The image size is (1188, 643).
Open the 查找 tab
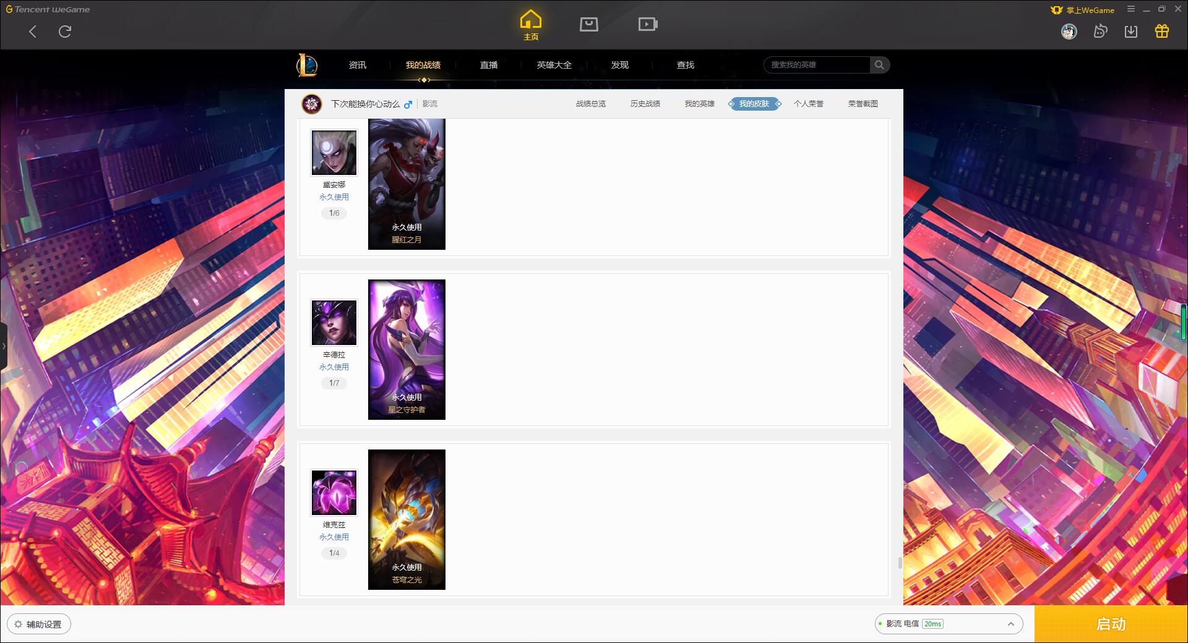686,65
